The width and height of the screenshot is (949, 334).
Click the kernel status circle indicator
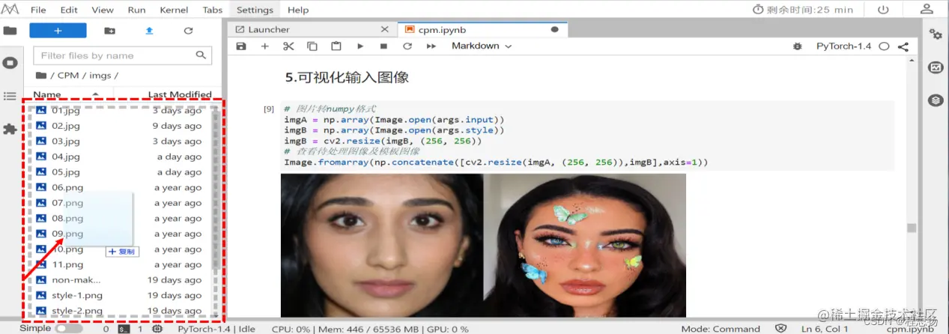pyautogui.click(x=884, y=46)
